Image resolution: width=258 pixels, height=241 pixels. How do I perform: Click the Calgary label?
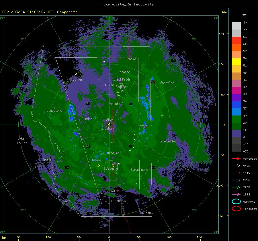[112, 168]
